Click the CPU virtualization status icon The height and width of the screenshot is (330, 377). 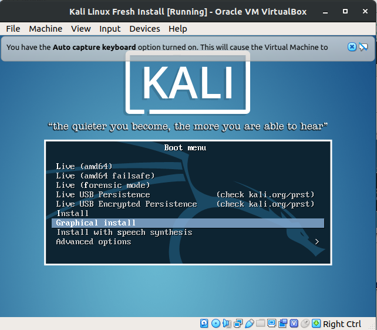[294, 324]
